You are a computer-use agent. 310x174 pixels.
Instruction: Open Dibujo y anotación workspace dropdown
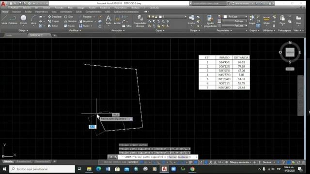[241, 162]
